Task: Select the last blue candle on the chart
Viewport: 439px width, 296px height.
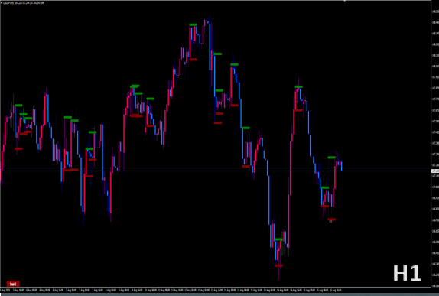Action: (341, 166)
